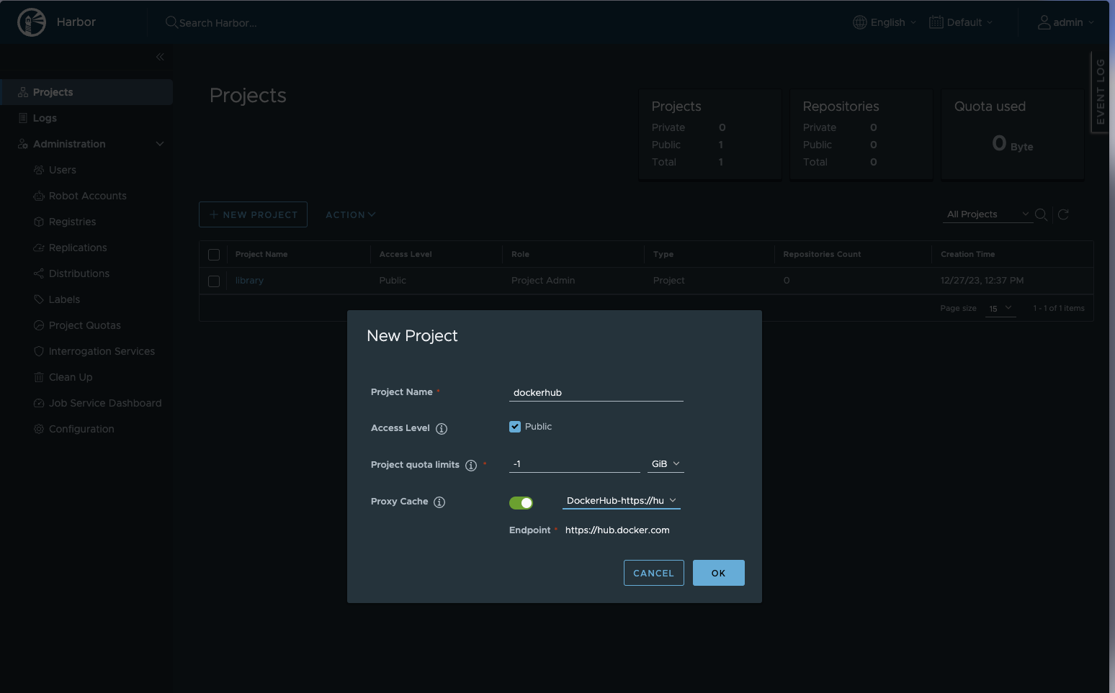This screenshot has height=693, width=1115.
Task: Click the Project Quotas icon
Action: 39,325
